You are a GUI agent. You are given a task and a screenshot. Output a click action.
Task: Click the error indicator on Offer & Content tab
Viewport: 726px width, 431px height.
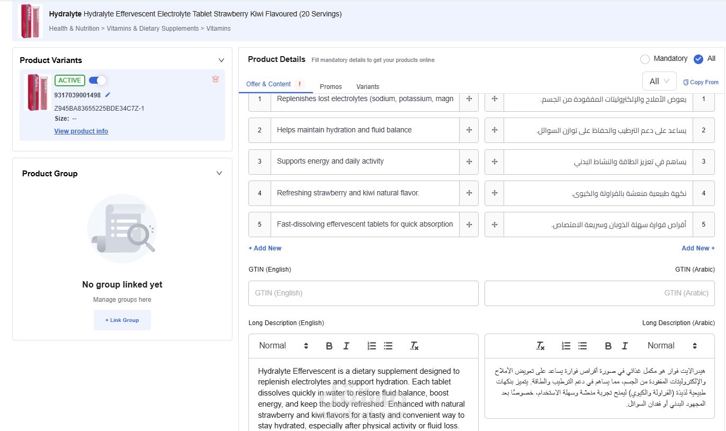tap(300, 84)
